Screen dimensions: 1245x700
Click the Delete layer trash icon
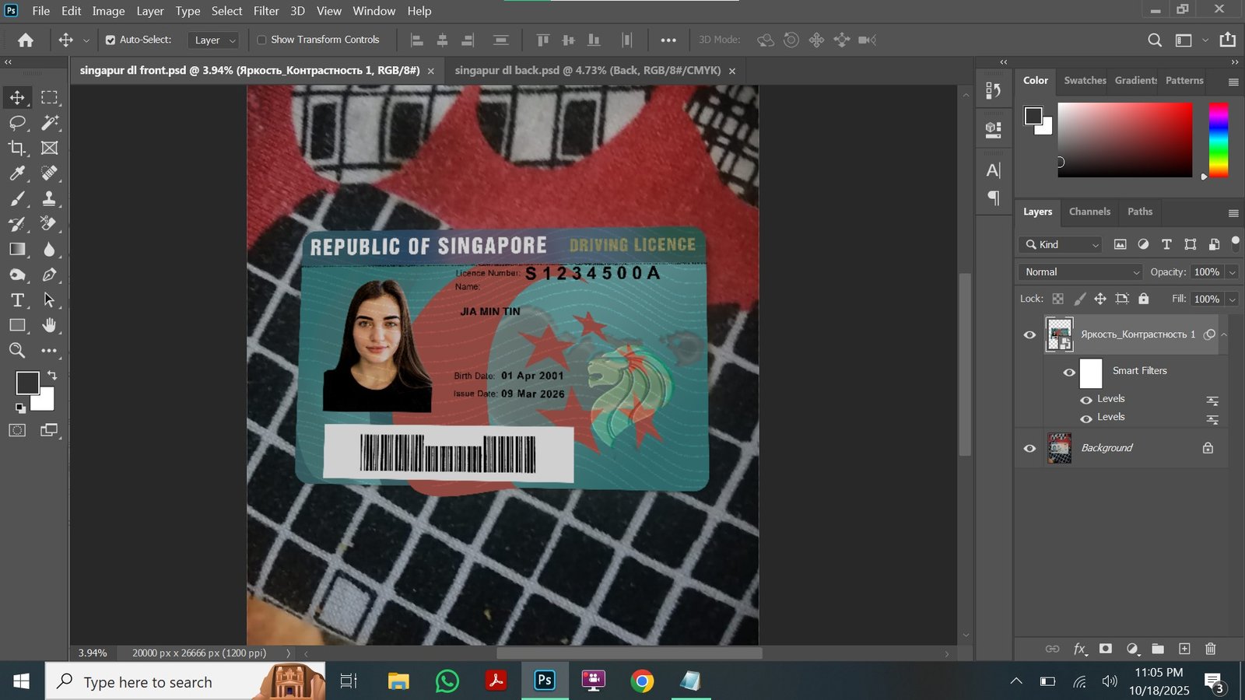tap(1210, 649)
